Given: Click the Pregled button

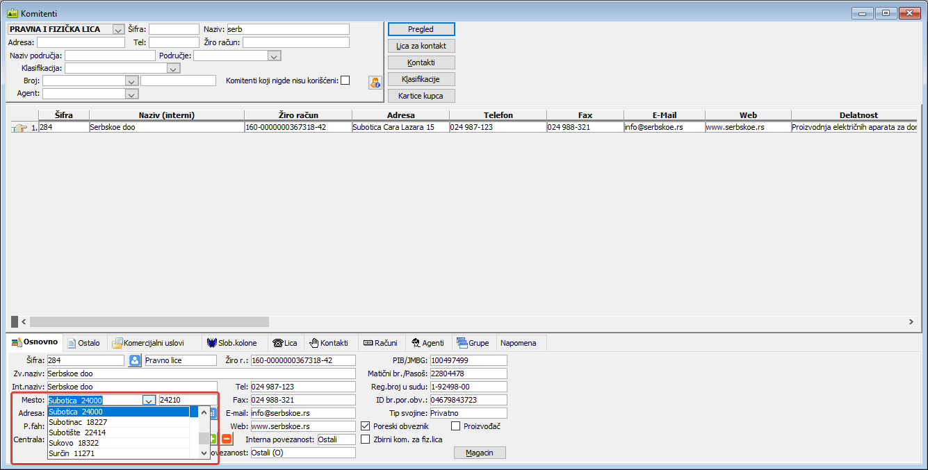Looking at the screenshot, I should (x=421, y=29).
